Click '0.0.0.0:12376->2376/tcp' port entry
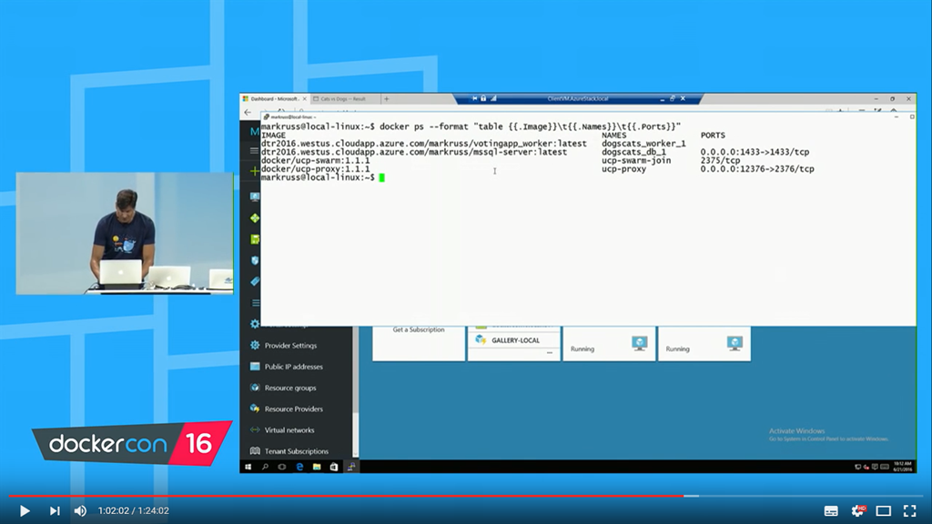The width and height of the screenshot is (932, 524). pos(757,169)
